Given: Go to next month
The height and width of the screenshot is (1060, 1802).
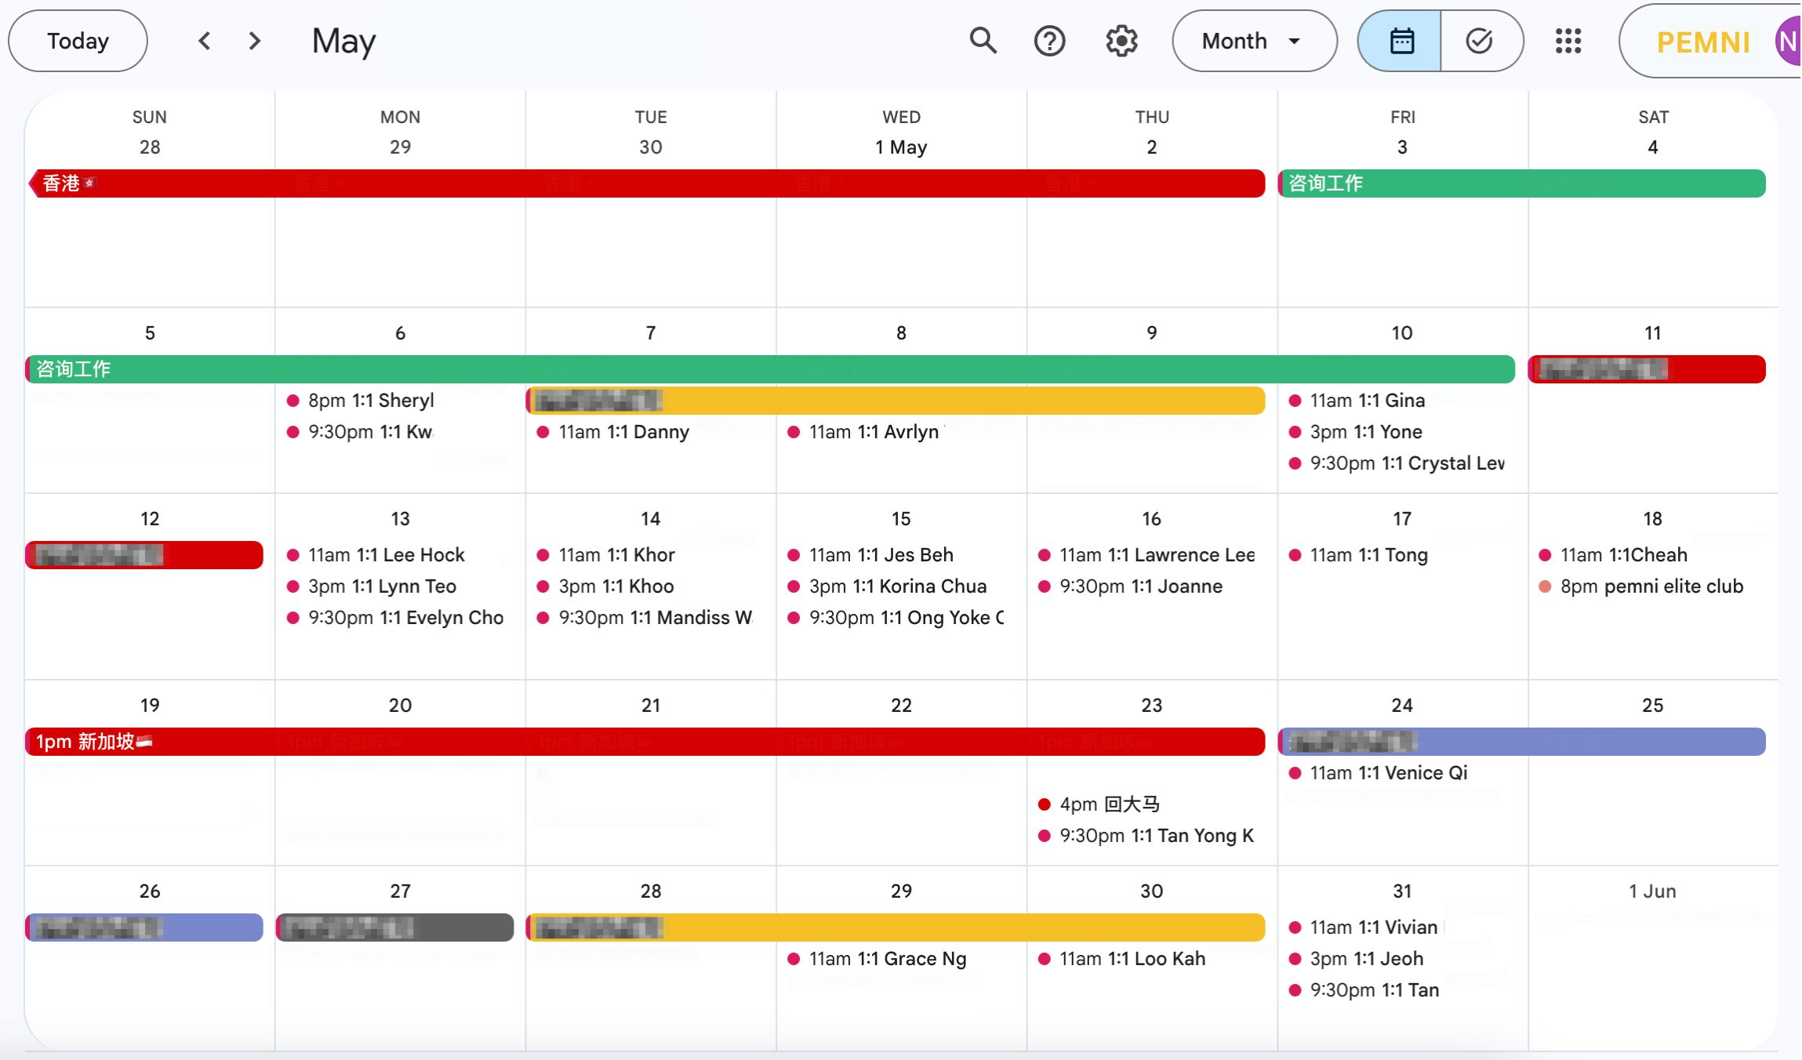Looking at the screenshot, I should [x=254, y=40].
